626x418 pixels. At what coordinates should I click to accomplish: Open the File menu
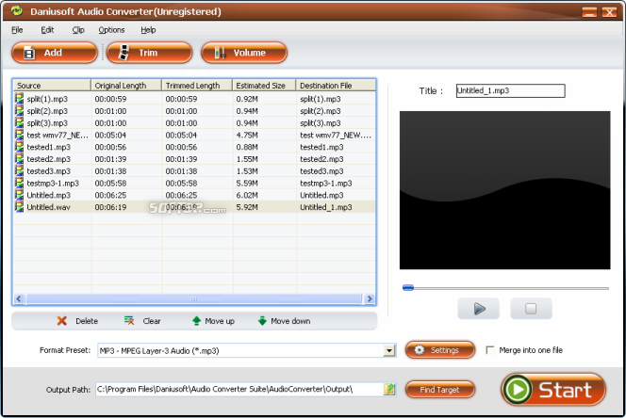click(x=17, y=30)
